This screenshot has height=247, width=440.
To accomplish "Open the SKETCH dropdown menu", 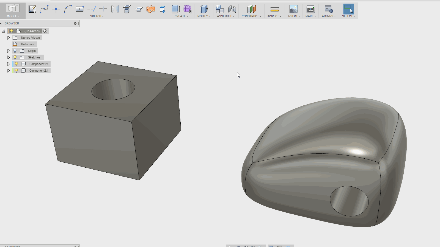I will point(97,16).
